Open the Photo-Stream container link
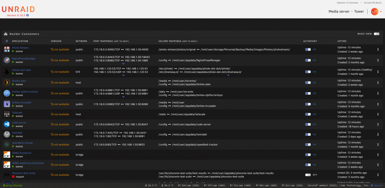The image size is (385, 188). coord(20,48)
